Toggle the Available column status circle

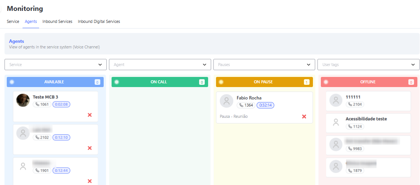12,82
